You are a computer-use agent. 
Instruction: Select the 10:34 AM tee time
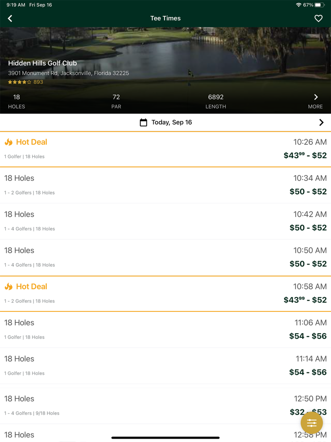[x=165, y=185]
